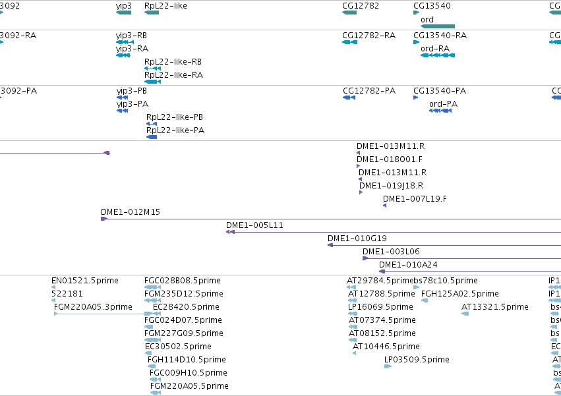Select the FGM235D12.5prime EST glyph
The height and width of the screenshot is (396, 561).
coord(152,300)
